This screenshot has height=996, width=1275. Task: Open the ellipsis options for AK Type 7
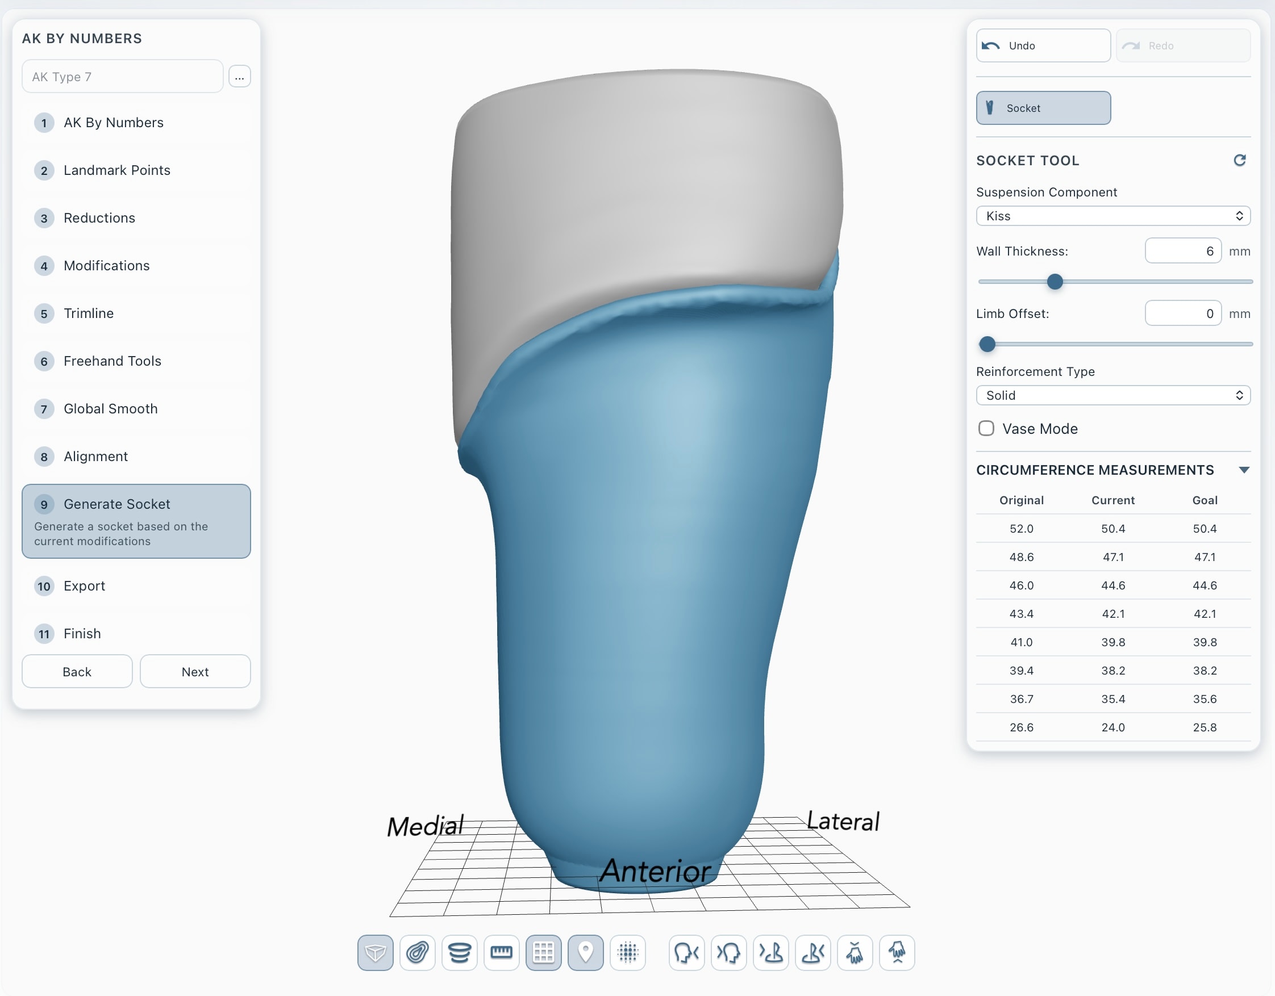point(239,77)
